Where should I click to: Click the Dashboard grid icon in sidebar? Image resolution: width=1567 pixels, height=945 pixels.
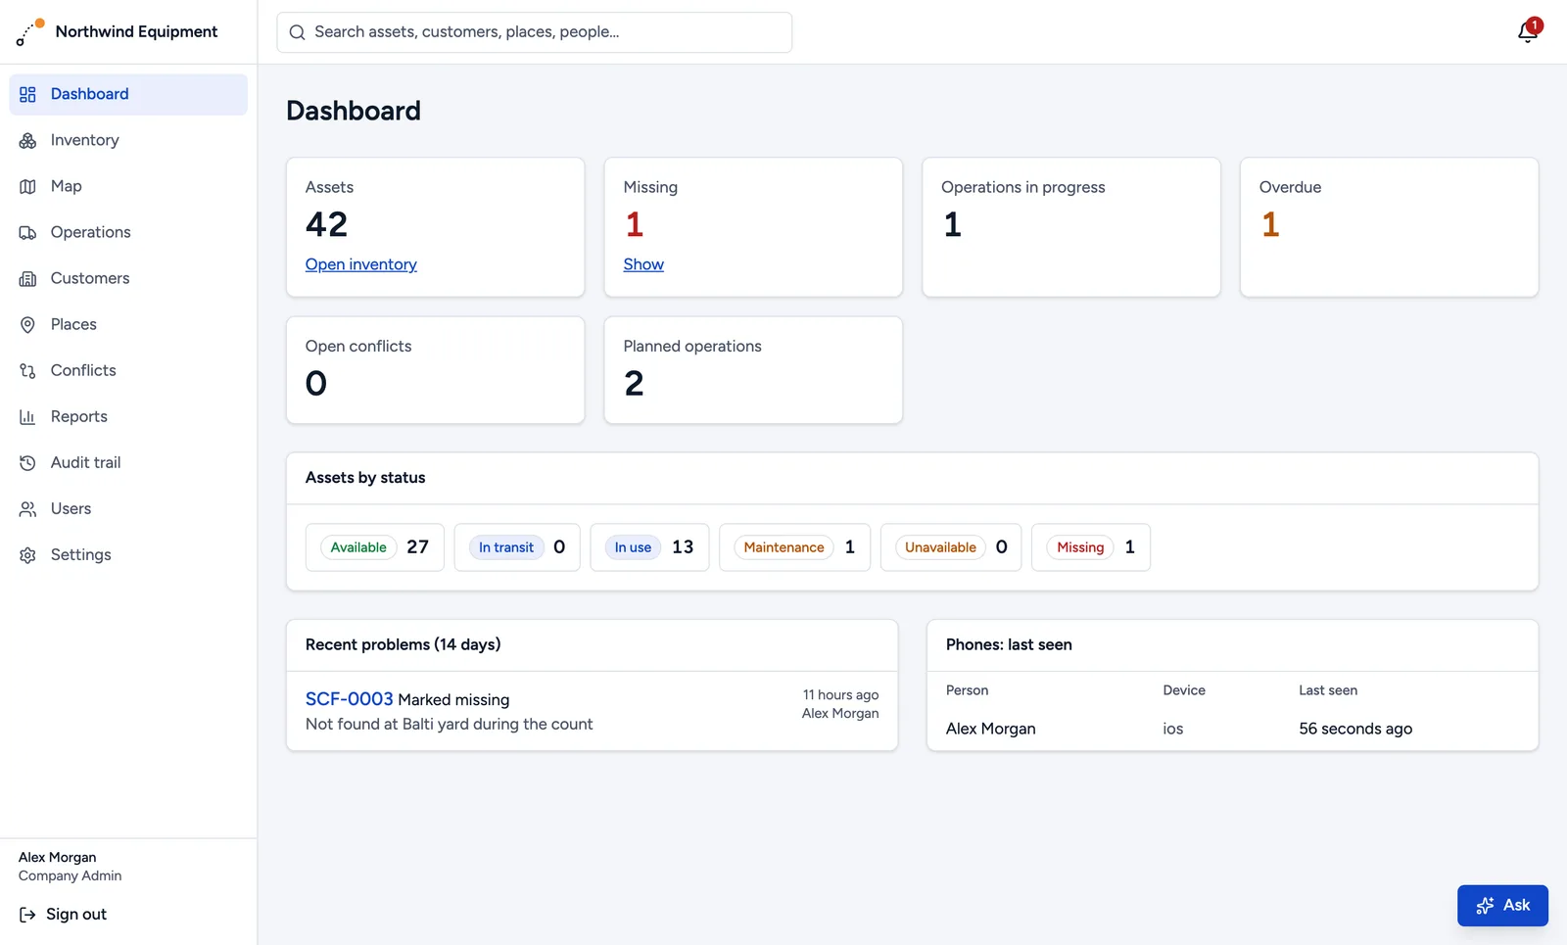click(27, 94)
